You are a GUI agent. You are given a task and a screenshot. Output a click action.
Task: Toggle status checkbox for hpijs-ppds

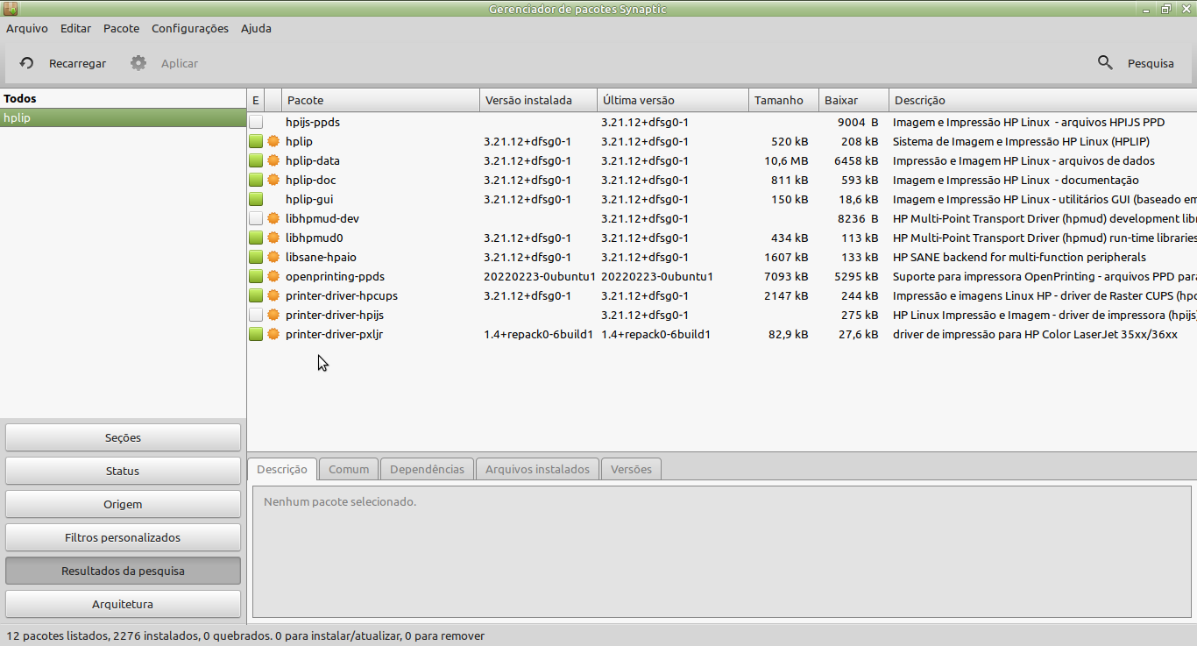[x=256, y=122]
